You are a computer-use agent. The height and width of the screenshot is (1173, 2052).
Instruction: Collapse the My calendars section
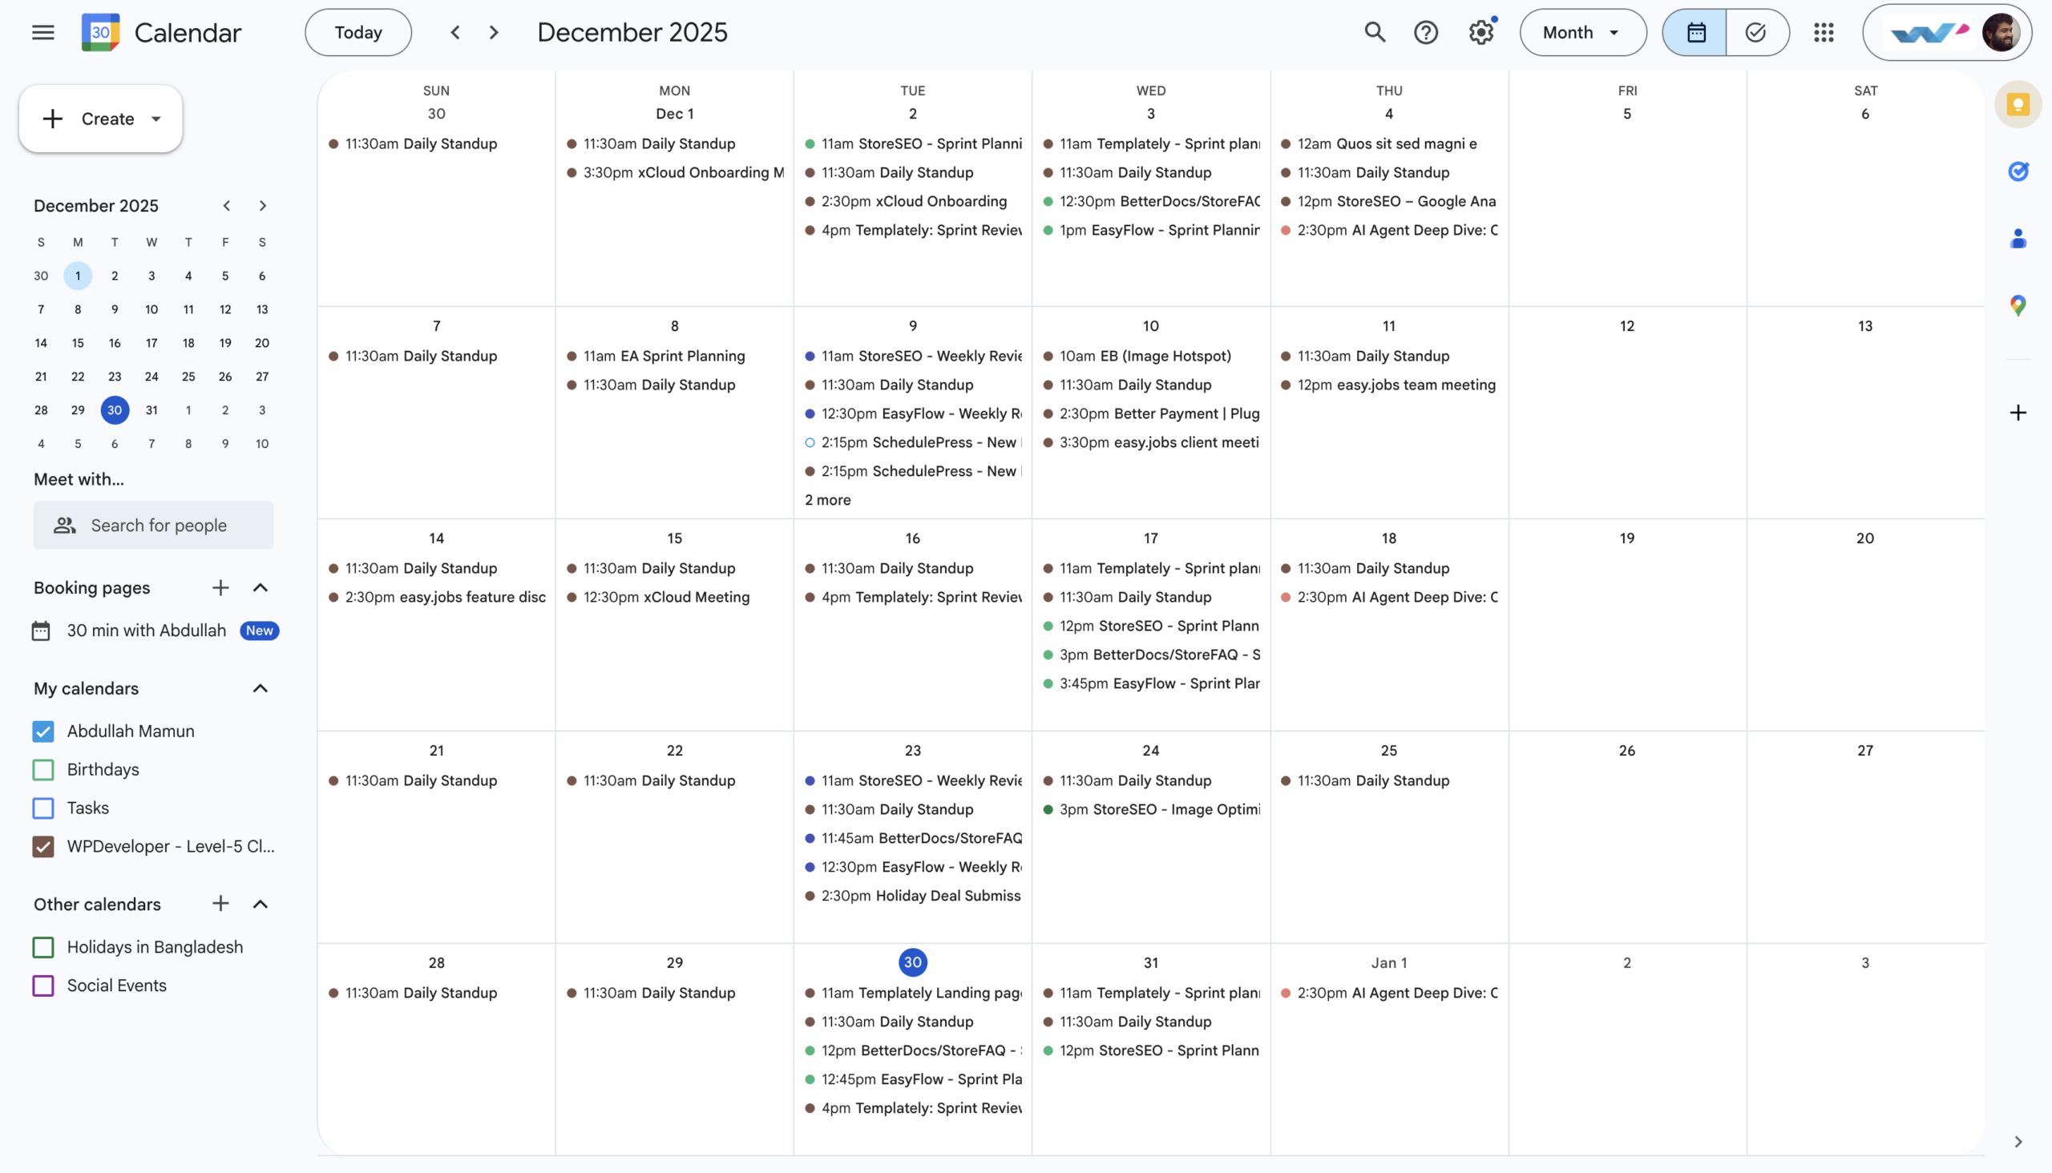click(x=260, y=688)
